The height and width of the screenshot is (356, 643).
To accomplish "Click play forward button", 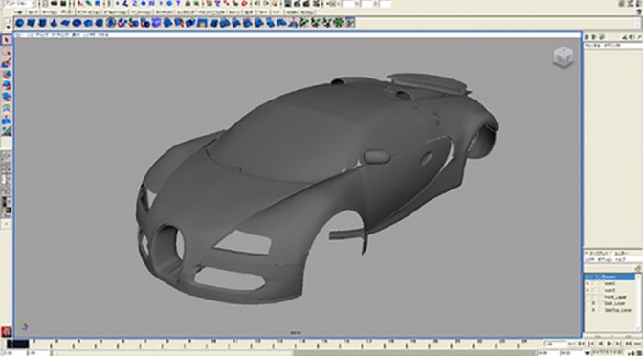I will (609, 344).
